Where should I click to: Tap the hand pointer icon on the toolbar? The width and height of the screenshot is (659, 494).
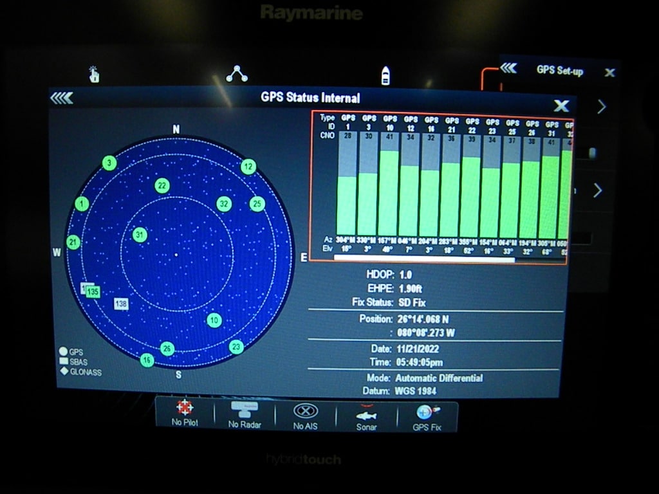(x=93, y=73)
